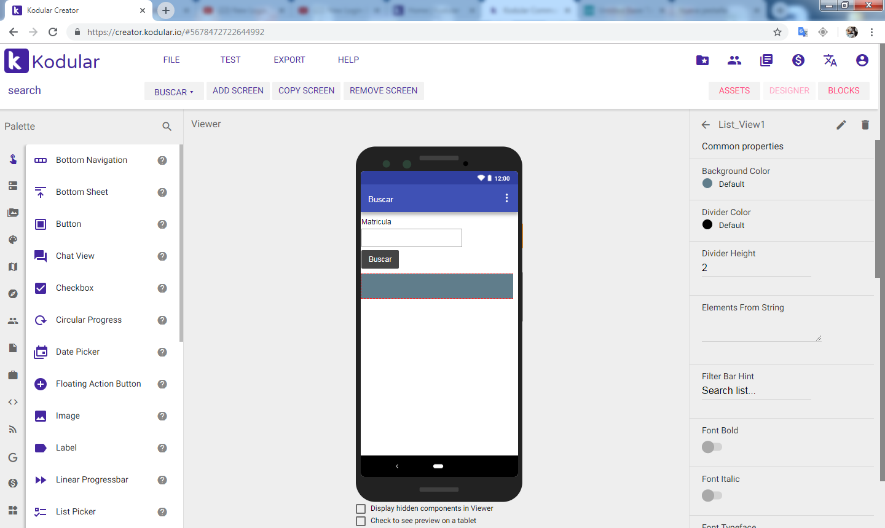Open the Drawing and Animation palette icon

[x=13, y=240]
